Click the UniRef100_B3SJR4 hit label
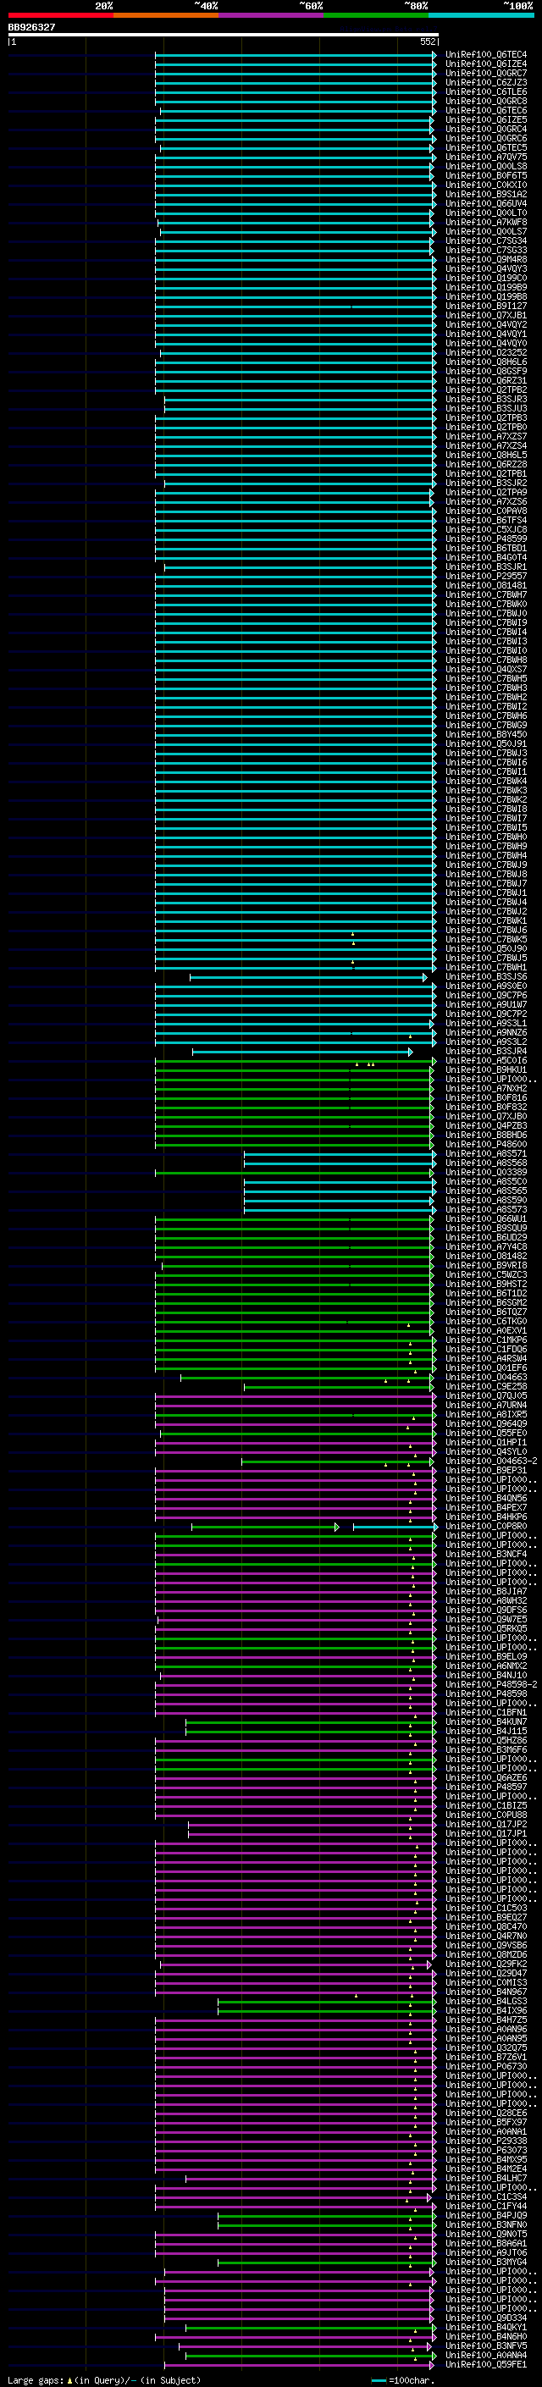 pos(486,1052)
